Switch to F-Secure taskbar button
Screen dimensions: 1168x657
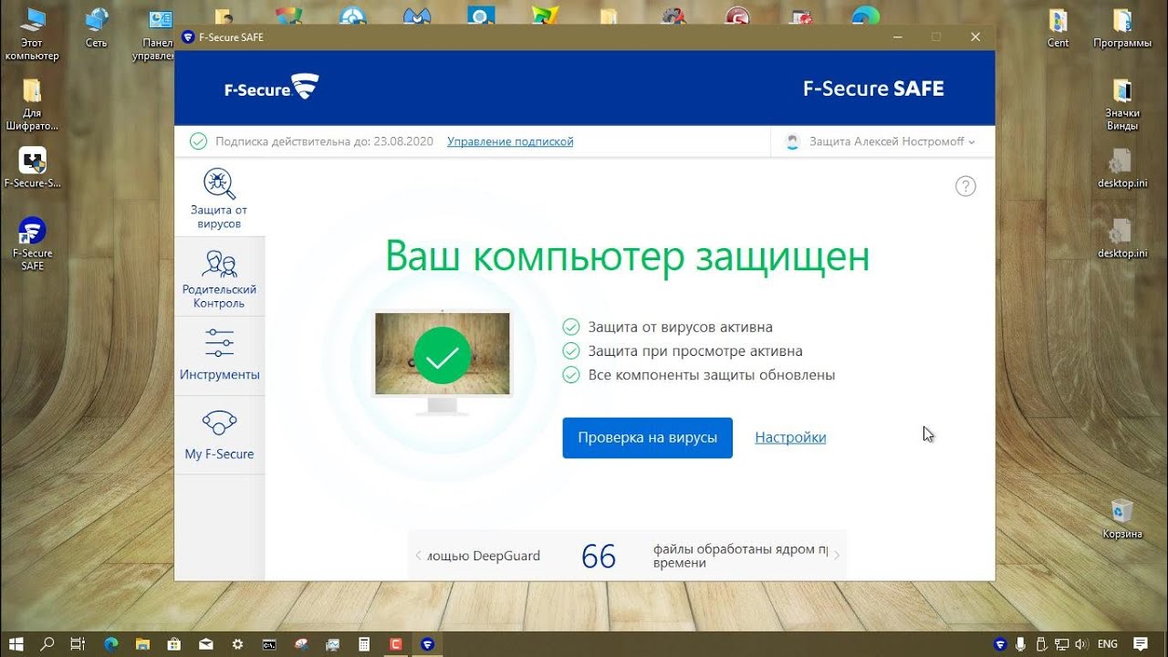[427, 643]
